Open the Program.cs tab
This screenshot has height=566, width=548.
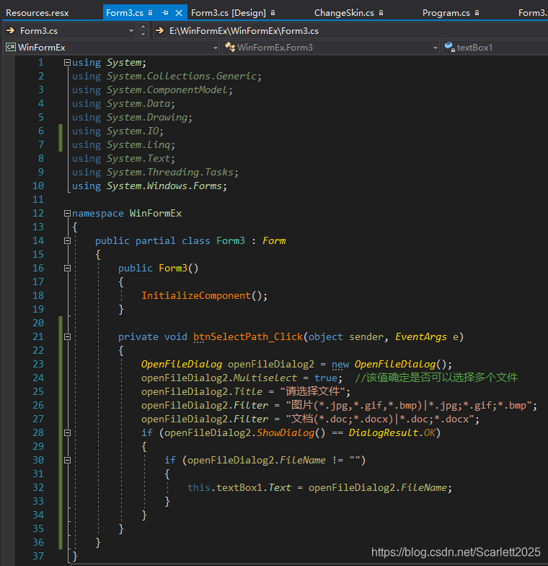446,13
